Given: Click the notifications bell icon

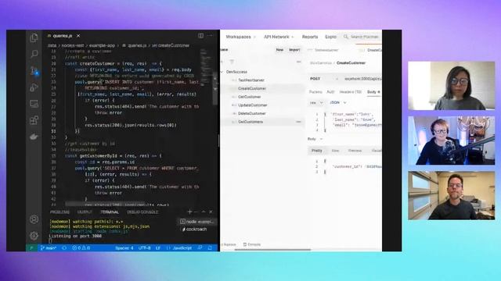Looking at the screenshot, I should coord(210,247).
